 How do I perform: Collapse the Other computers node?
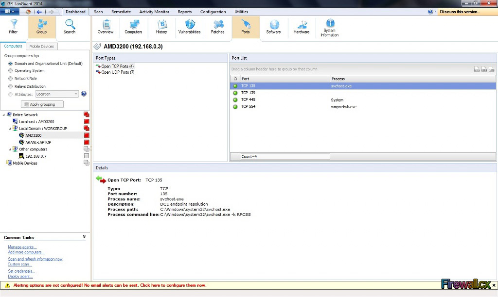point(10,149)
